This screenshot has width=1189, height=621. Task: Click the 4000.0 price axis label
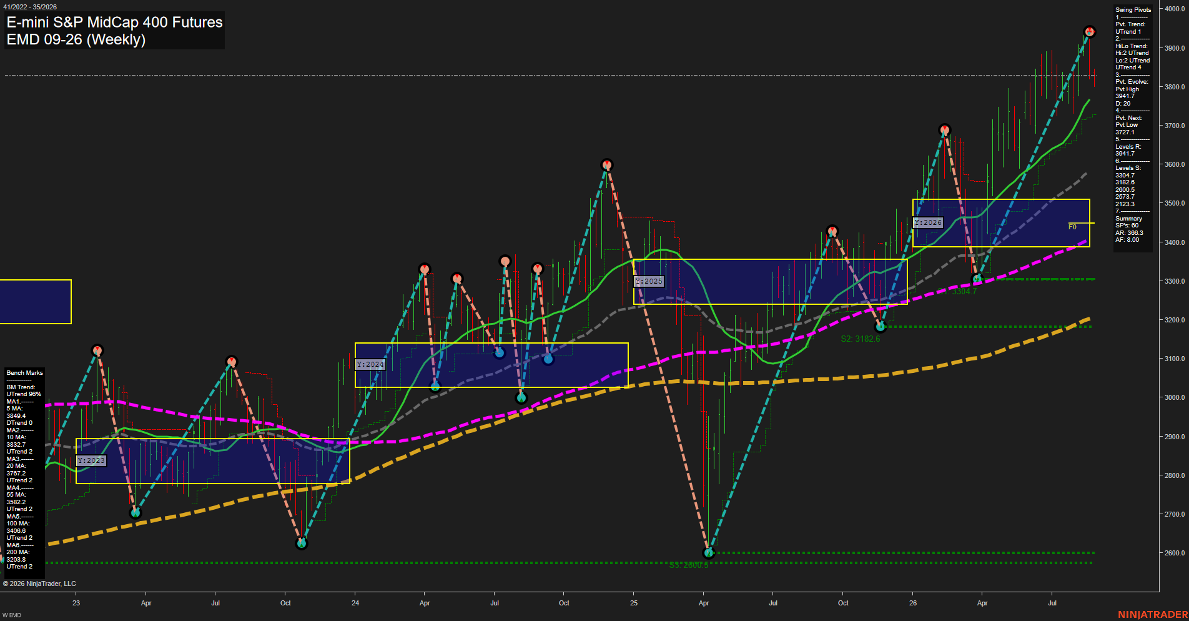click(1175, 9)
